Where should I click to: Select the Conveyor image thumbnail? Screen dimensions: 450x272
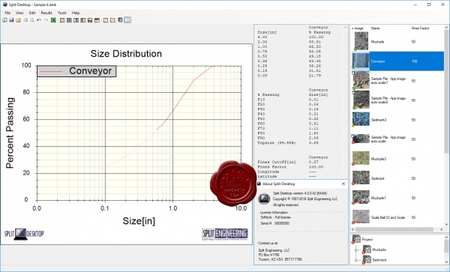coord(361,61)
